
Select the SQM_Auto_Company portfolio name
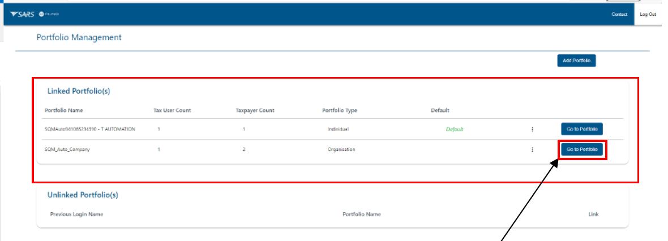[67, 150]
